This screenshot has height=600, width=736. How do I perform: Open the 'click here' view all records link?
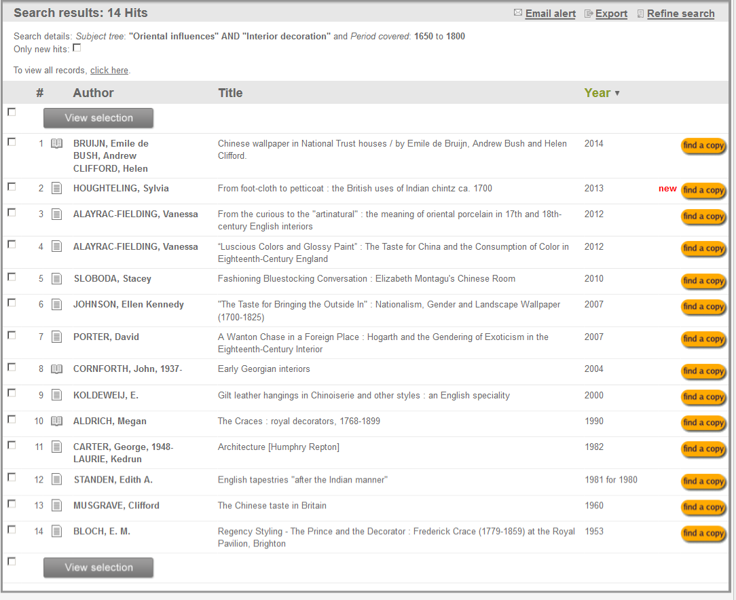[109, 71]
